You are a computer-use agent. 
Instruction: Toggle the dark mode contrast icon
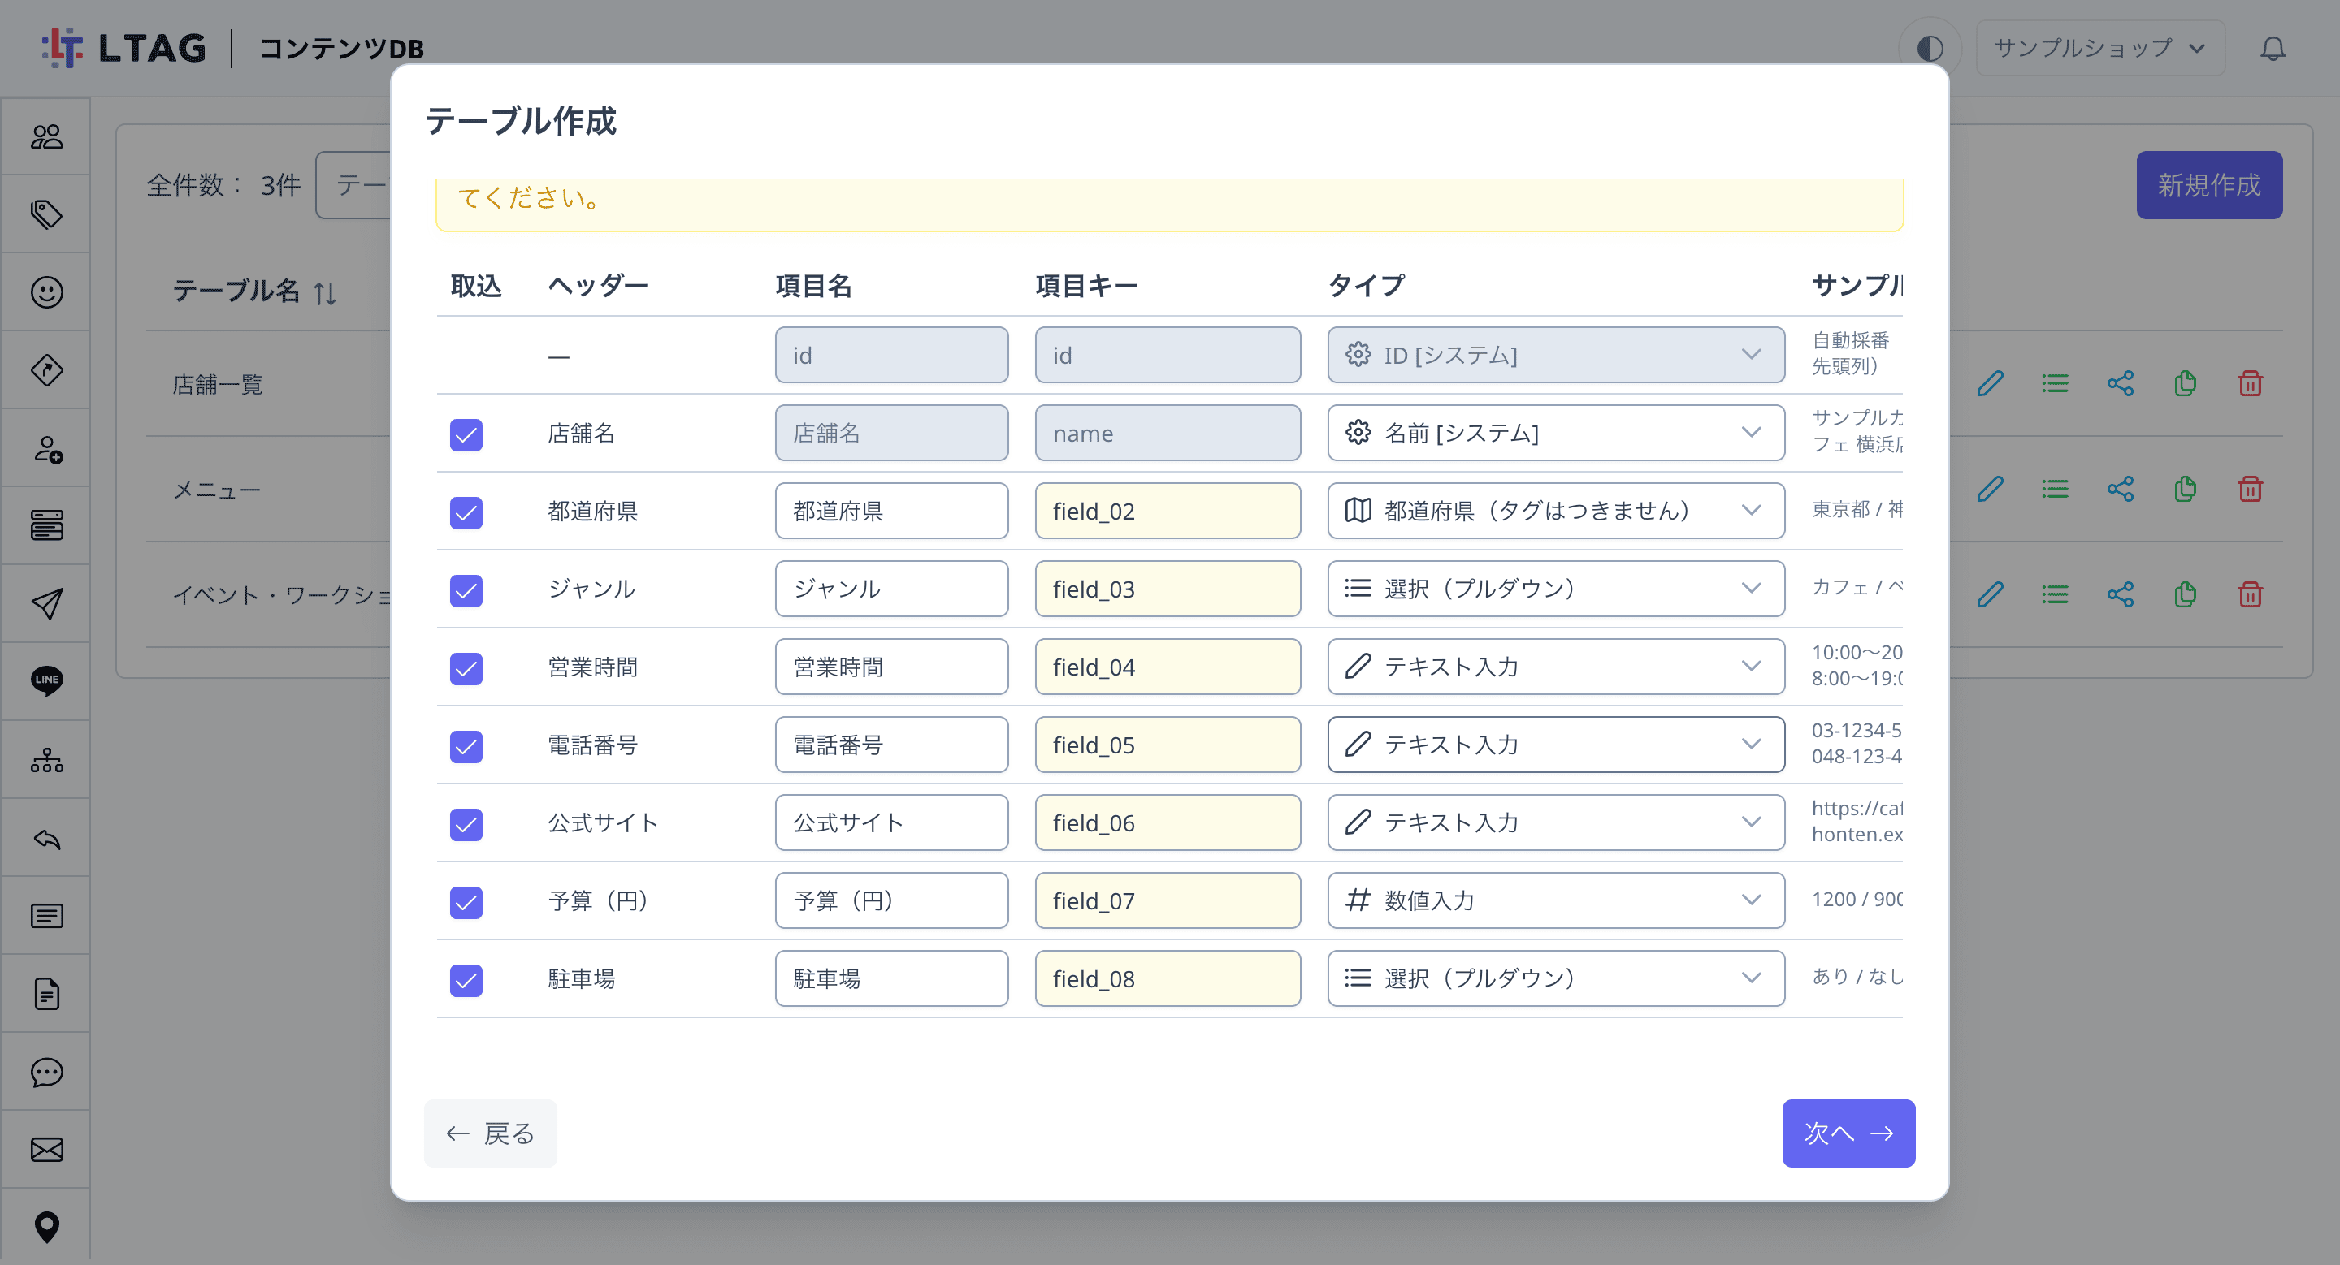pyautogui.click(x=1930, y=48)
